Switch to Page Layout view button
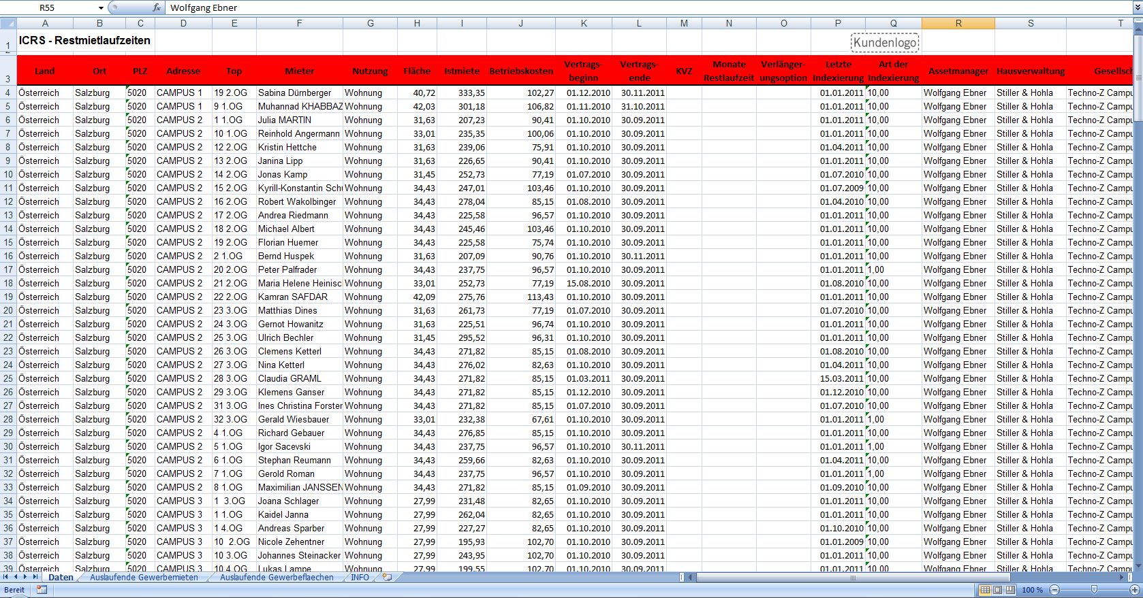Screen dimensions: 1143x598 pyautogui.click(x=997, y=590)
